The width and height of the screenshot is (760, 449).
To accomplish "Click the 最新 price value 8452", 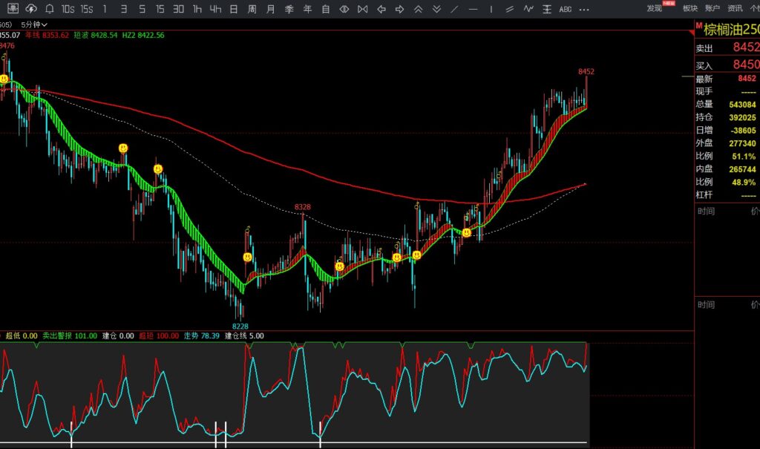I will (747, 79).
